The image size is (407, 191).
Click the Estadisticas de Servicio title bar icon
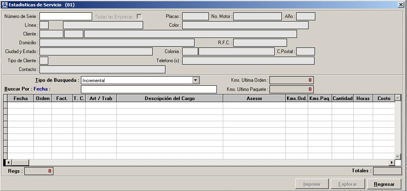point(5,5)
